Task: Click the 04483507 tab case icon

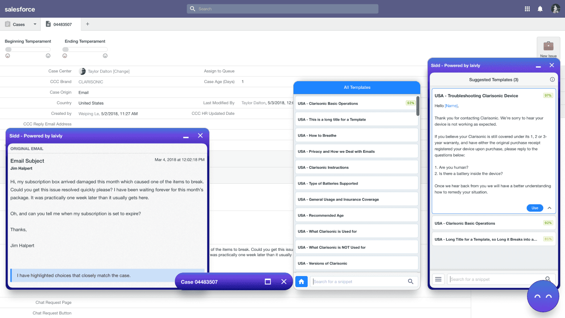Action: [x=48, y=24]
